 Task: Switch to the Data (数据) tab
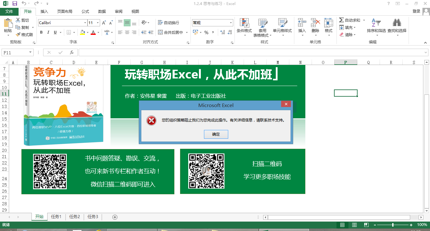[102, 12]
